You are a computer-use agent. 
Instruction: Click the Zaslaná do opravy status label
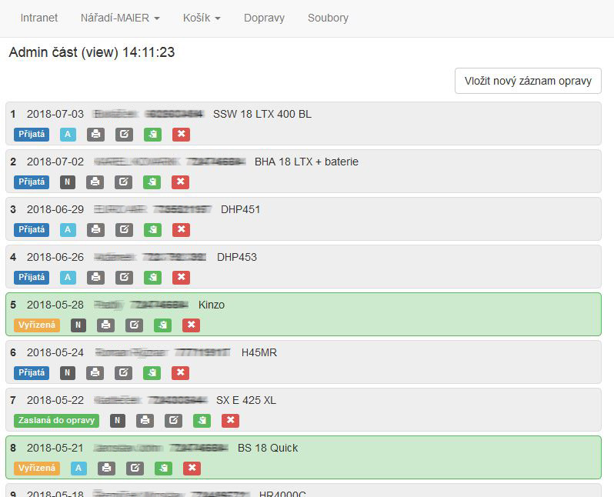coord(56,421)
